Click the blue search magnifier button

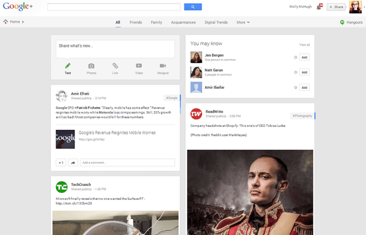point(193,7)
